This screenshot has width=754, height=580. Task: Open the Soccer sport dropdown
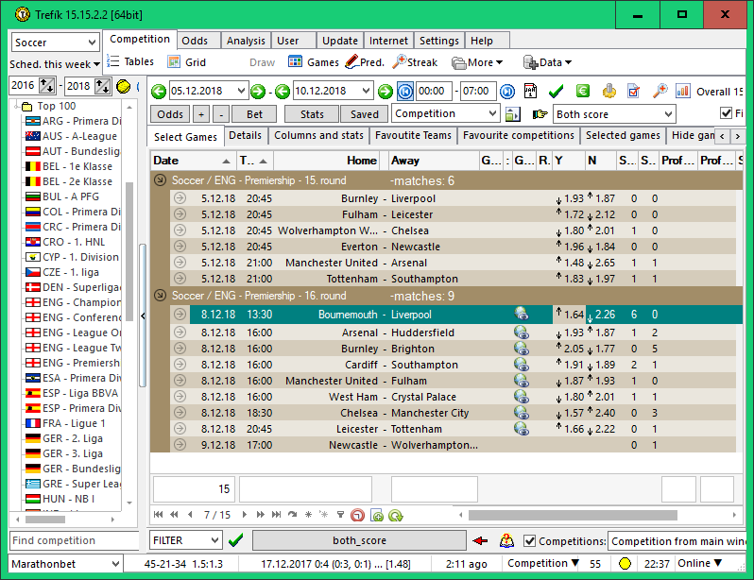pyautogui.click(x=56, y=43)
